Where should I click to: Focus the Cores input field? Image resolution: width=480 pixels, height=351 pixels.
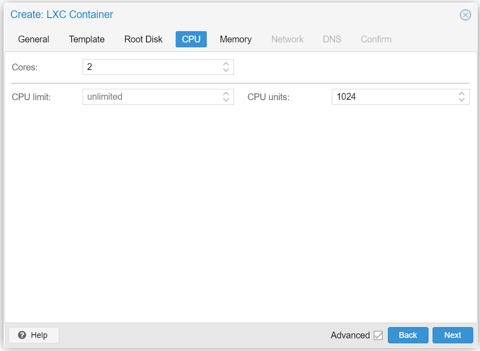pyautogui.click(x=151, y=67)
